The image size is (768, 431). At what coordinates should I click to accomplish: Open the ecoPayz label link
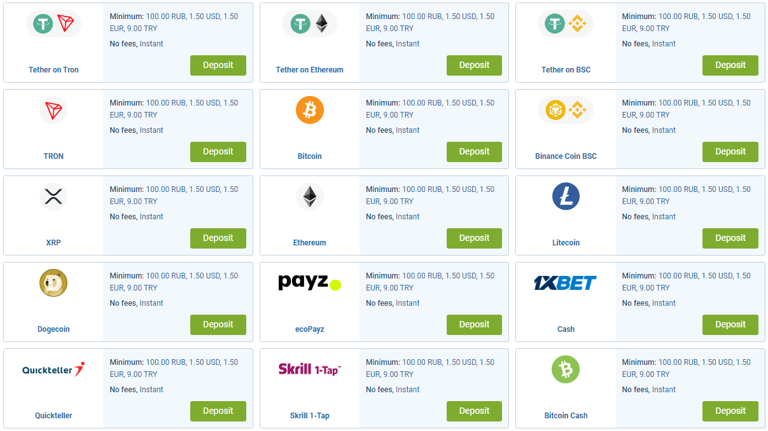(310, 329)
